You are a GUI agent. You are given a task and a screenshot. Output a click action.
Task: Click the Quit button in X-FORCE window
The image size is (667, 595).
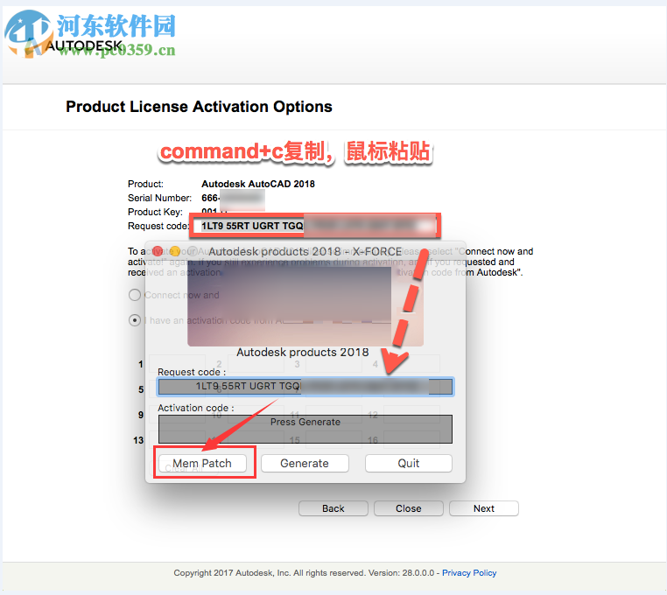point(409,463)
